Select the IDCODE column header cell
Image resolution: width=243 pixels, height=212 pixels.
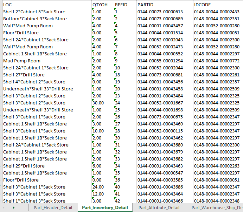[x=218, y=5]
